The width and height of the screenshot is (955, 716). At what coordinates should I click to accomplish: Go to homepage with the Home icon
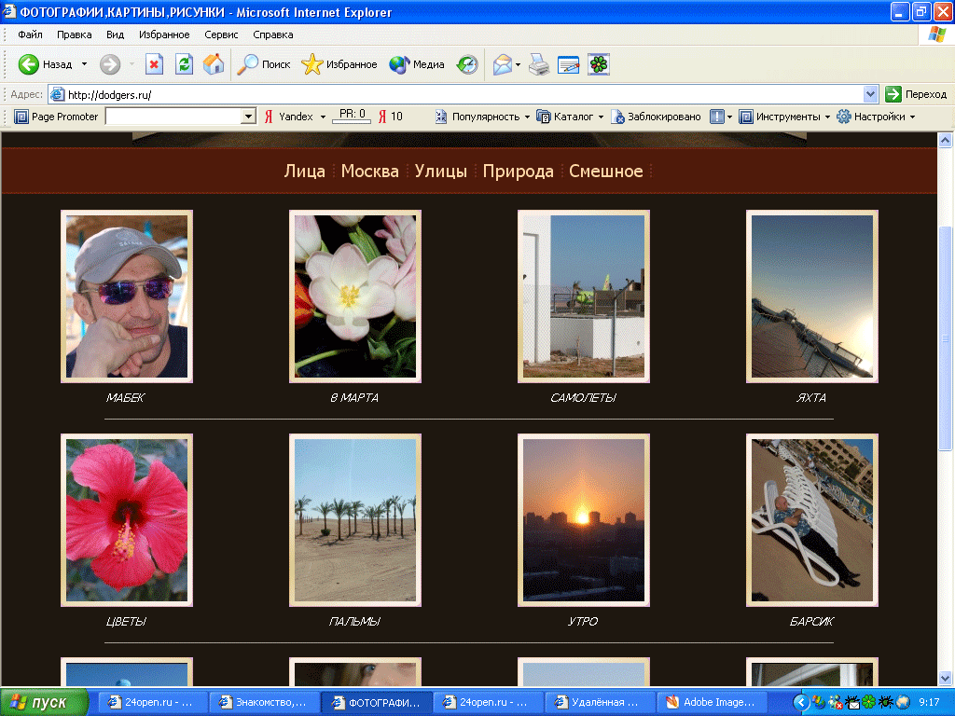coord(214,64)
